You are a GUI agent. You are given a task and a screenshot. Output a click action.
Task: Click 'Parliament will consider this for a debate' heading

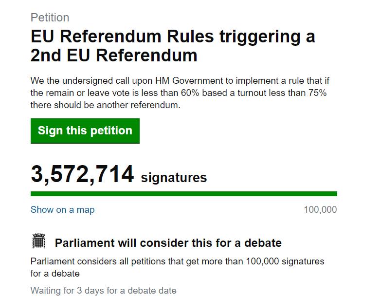(x=168, y=243)
